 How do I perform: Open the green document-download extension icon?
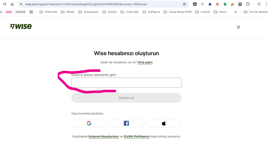point(225,4)
